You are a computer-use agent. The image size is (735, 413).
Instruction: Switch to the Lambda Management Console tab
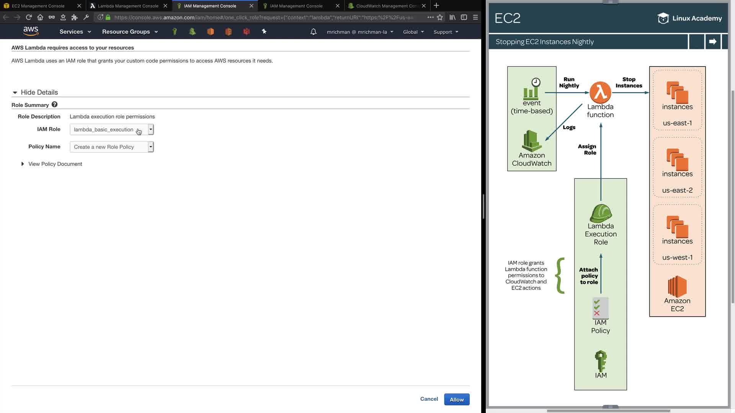coord(128,6)
